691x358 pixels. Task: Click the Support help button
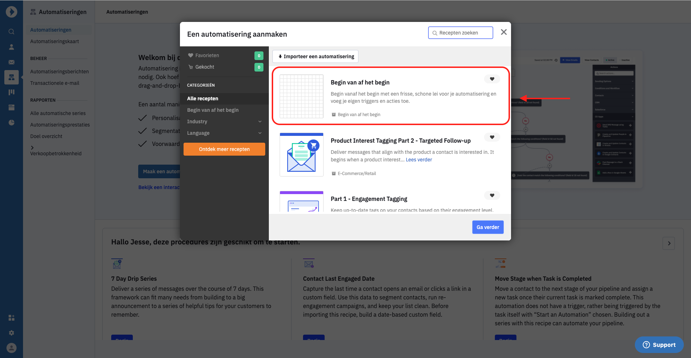[x=659, y=345]
